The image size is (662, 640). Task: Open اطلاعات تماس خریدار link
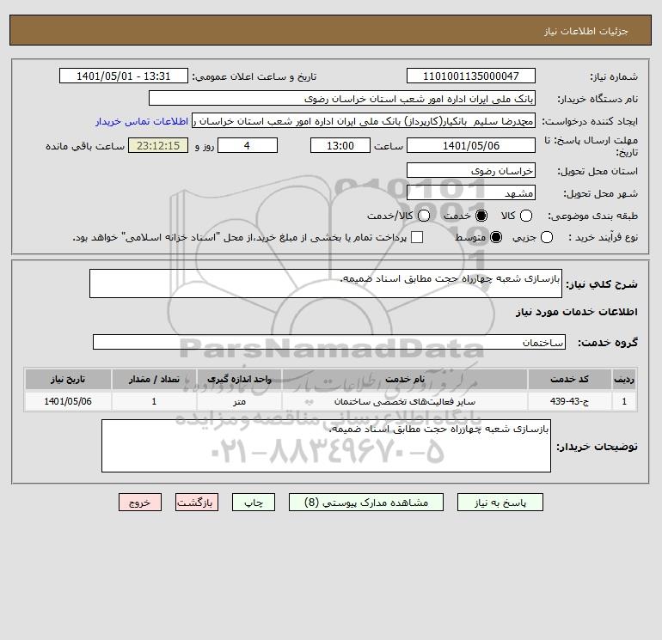coord(142,121)
